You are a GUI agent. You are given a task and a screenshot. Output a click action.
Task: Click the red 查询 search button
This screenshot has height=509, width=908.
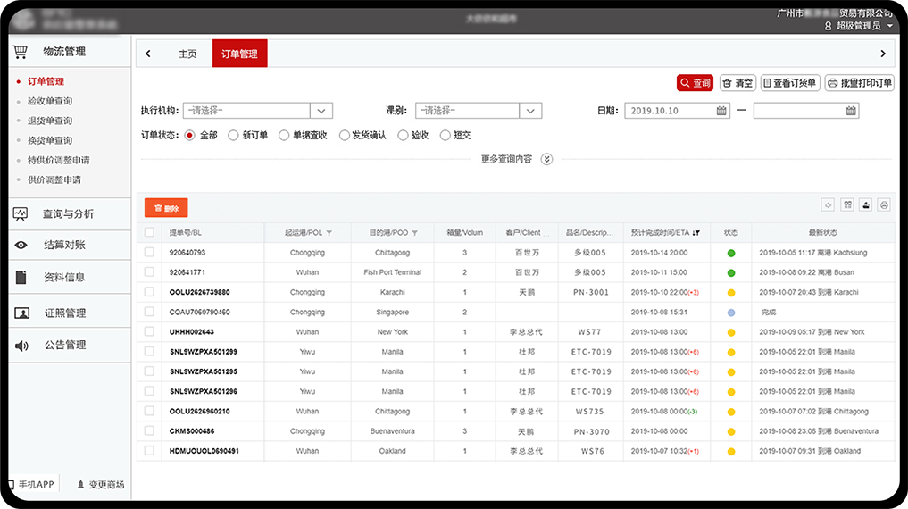pyautogui.click(x=695, y=83)
